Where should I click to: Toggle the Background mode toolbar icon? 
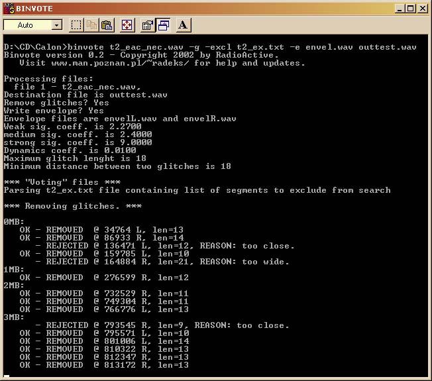pyautogui.click(x=163, y=25)
